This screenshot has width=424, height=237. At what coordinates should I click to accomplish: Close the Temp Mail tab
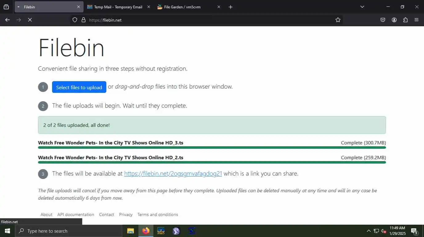point(149,7)
